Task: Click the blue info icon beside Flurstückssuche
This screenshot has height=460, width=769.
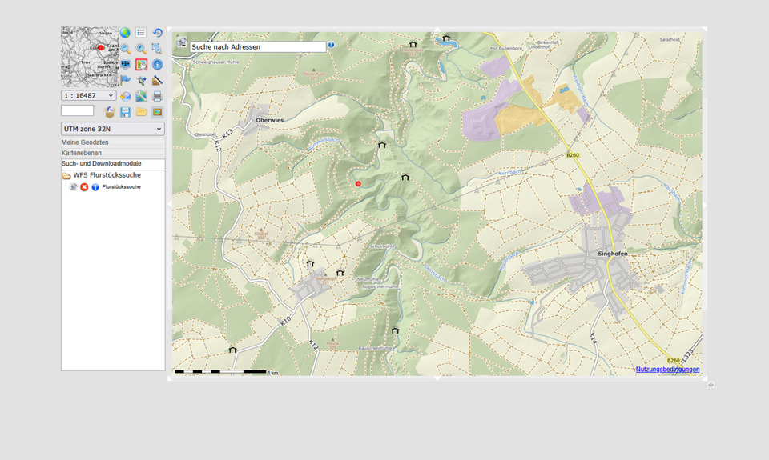Action: (95, 187)
